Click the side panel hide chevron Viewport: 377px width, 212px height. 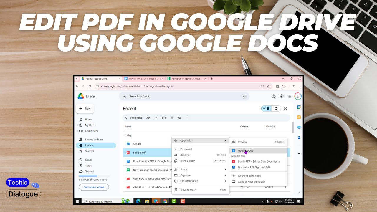coord(299,193)
